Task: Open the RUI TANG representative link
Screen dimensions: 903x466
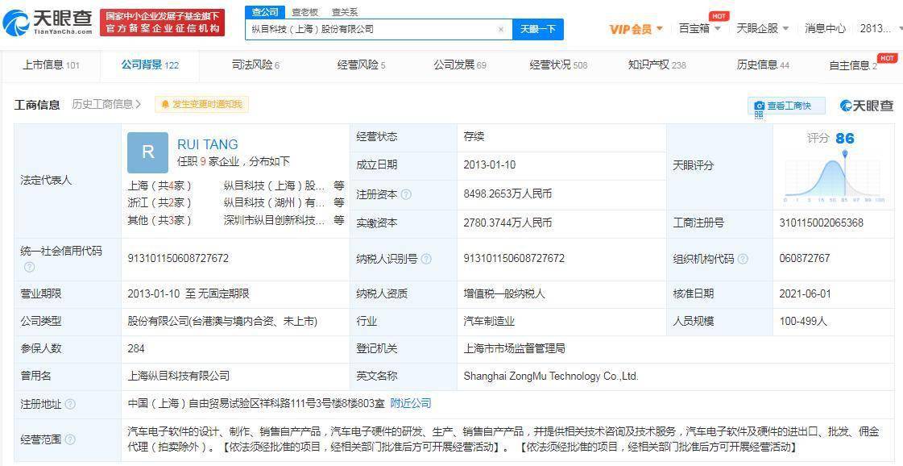Action: (x=207, y=144)
